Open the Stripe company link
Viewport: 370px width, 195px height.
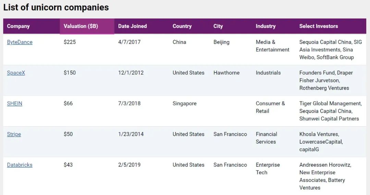pyautogui.click(x=14, y=134)
